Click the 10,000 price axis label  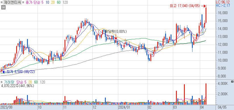pyautogui.click(x=223, y=61)
